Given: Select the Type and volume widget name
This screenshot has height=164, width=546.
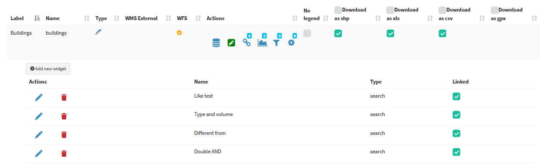Looking at the screenshot, I should [213, 114].
